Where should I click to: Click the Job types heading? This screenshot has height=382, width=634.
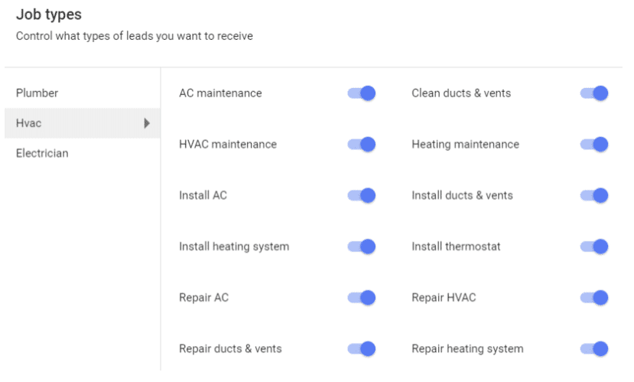(x=48, y=15)
